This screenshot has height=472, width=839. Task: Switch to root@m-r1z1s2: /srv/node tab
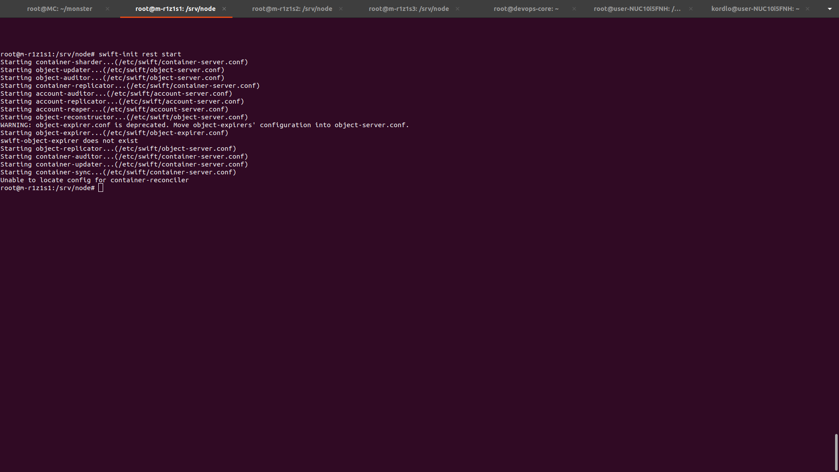pyautogui.click(x=292, y=9)
